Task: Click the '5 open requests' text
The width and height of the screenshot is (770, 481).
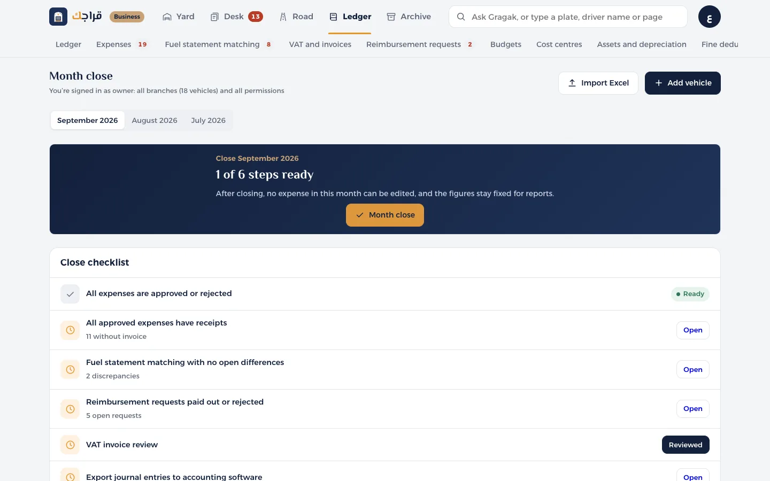Action: 114,416
